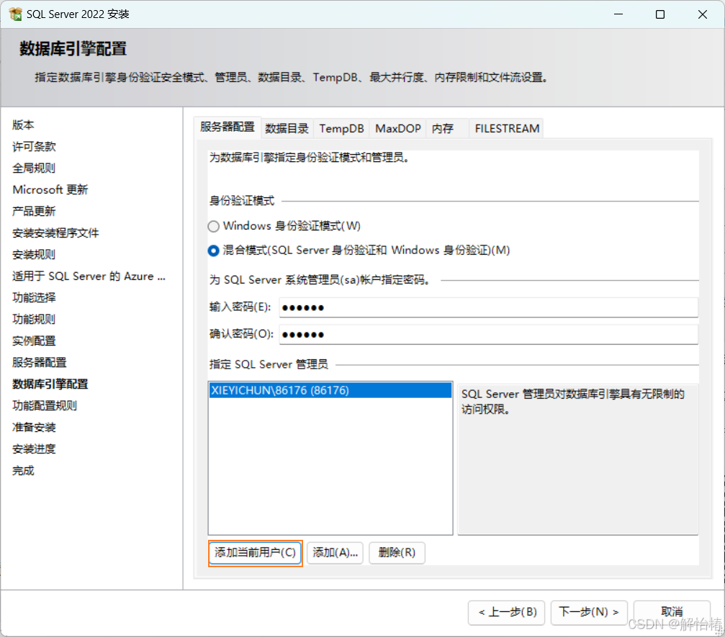Click 服务器配置 in the left step list

coord(40,363)
